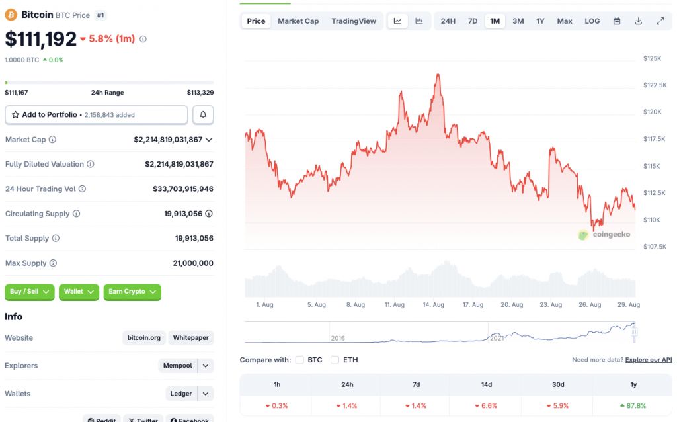Image resolution: width=677 pixels, height=422 pixels.
Task: Click the Reddit community button
Action: pyautogui.click(x=102, y=419)
